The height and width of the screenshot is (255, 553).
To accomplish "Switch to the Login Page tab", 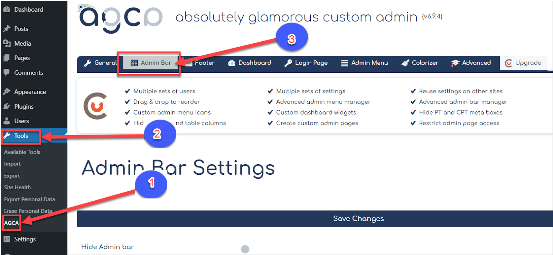I will tap(306, 63).
